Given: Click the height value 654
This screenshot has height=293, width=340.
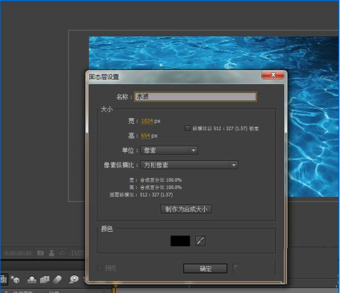Looking at the screenshot, I should (x=146, y=136).
